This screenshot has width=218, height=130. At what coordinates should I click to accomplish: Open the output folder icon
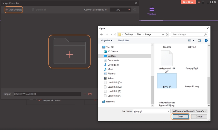point(90,94)
